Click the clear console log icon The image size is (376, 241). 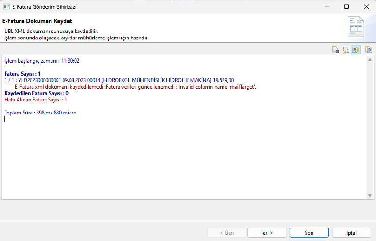click(336, 50)
